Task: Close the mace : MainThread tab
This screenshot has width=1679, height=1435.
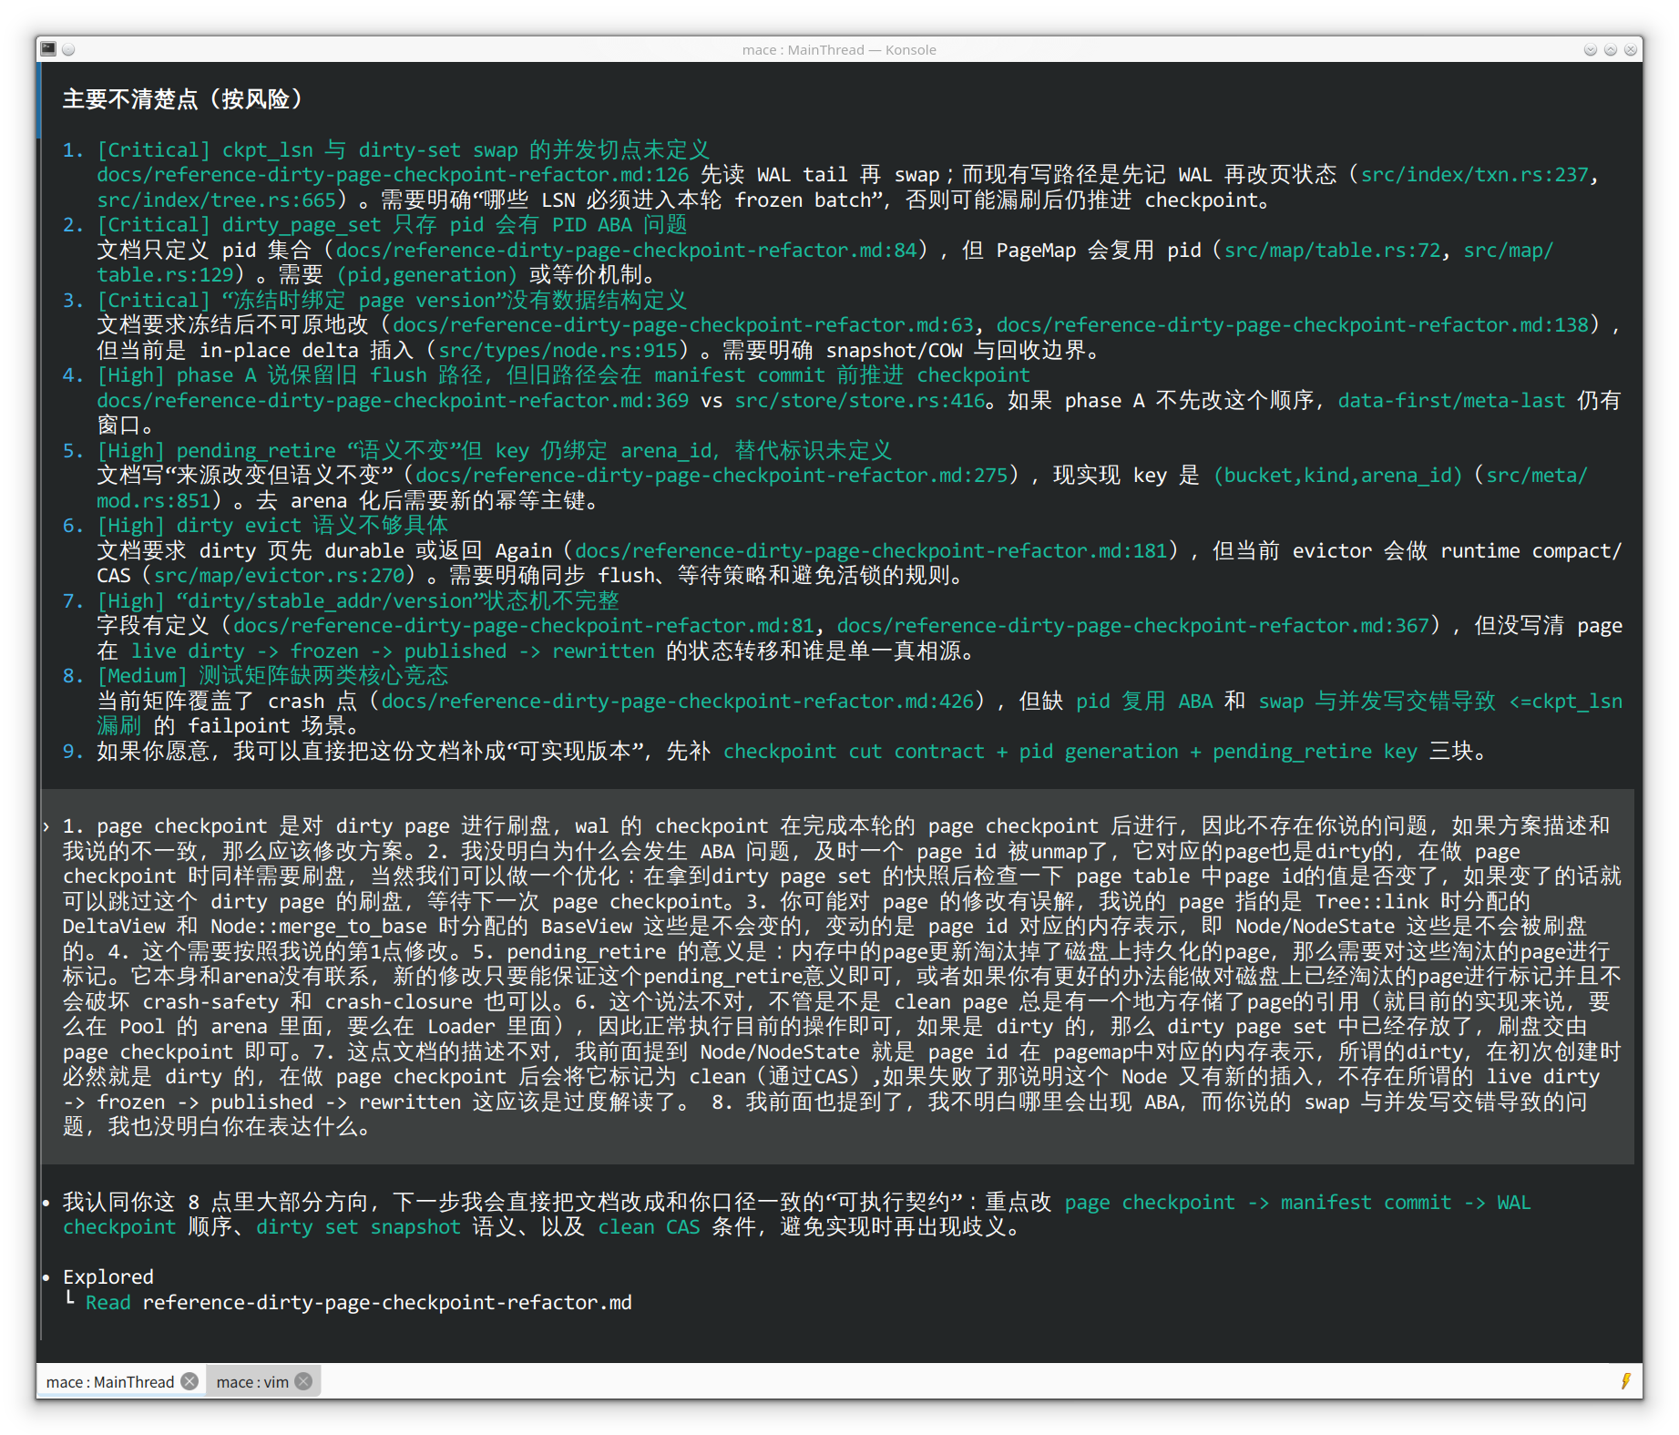Action: tap(189, 1381)
